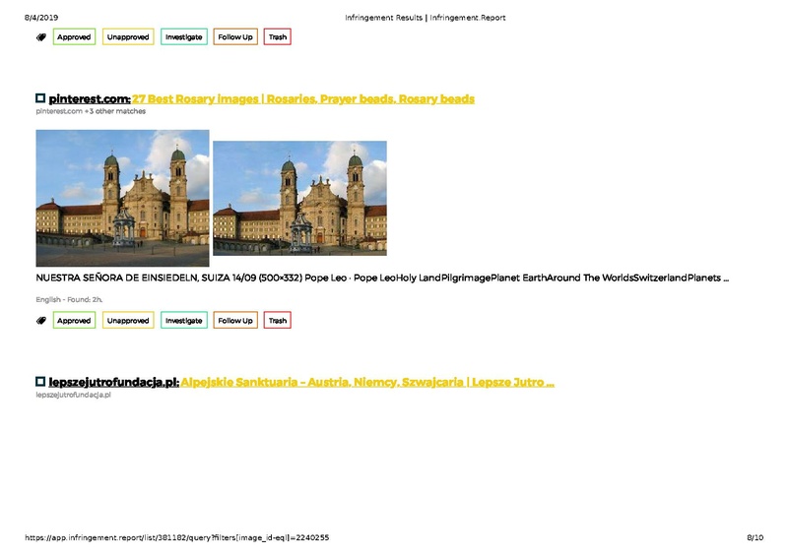Click the app.infringement.report URL in the footer
The image size is (788, 556).
[x=177, y=537]
